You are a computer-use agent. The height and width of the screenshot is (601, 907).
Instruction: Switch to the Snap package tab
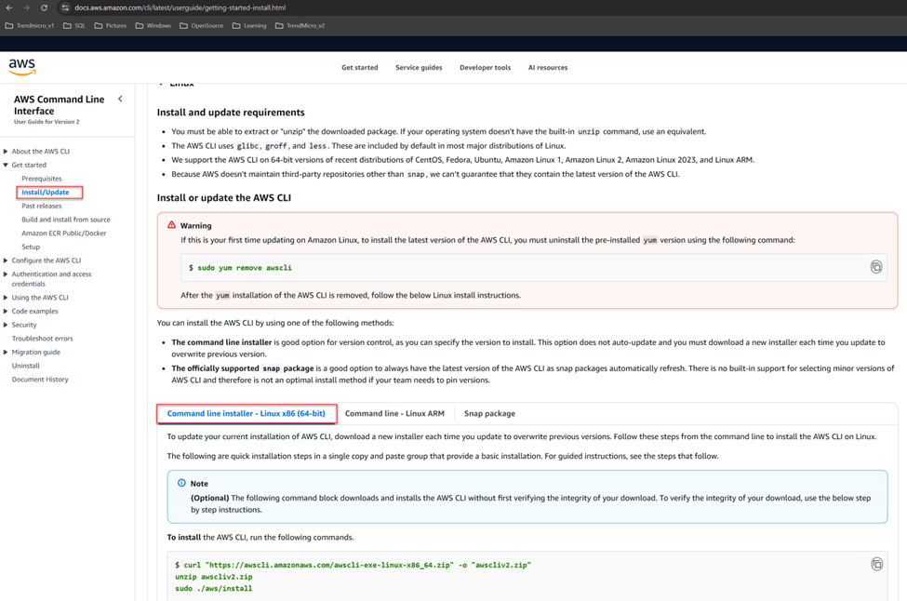click(489, 414)
